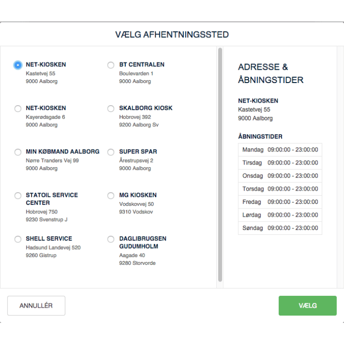
Task: Click the MG KIOSKEN name label
Action: pyautogui.click(x=138, y=195)
